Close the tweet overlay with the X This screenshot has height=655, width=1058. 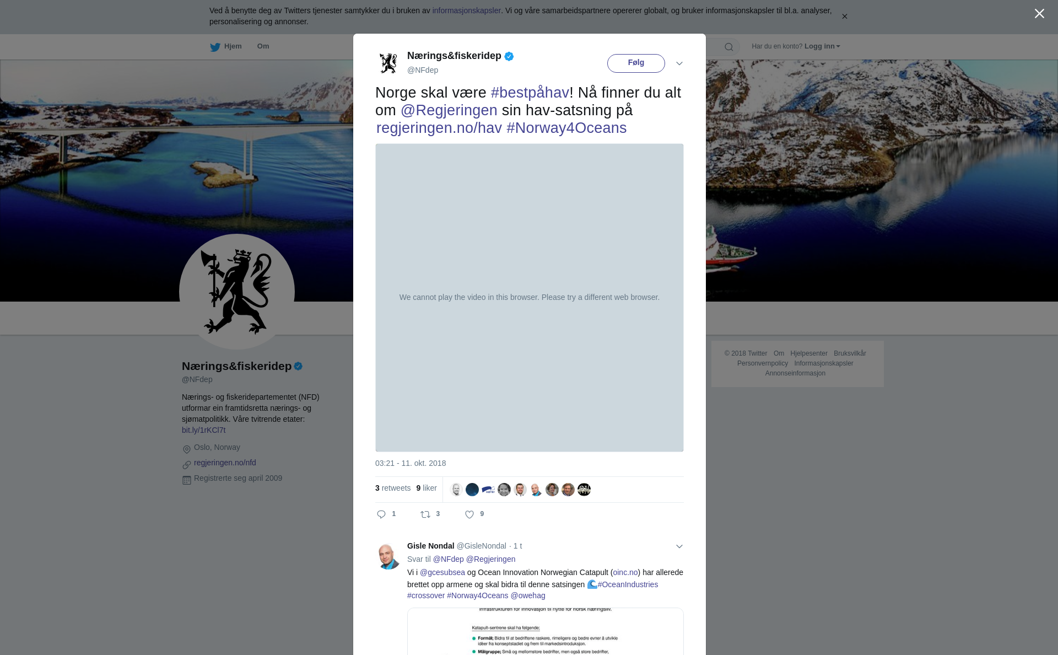pyautogui.click(x=1039, y=14)
